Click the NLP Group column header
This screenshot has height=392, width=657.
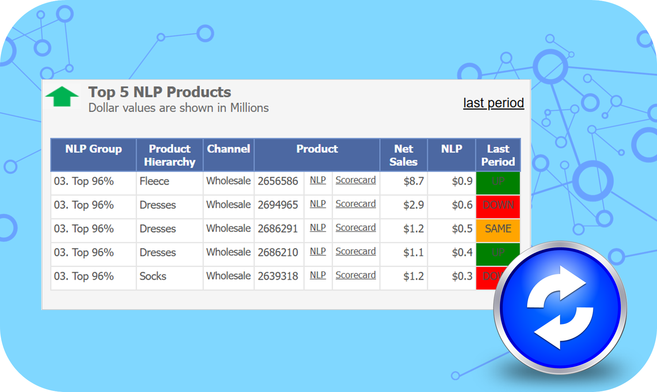93,149
